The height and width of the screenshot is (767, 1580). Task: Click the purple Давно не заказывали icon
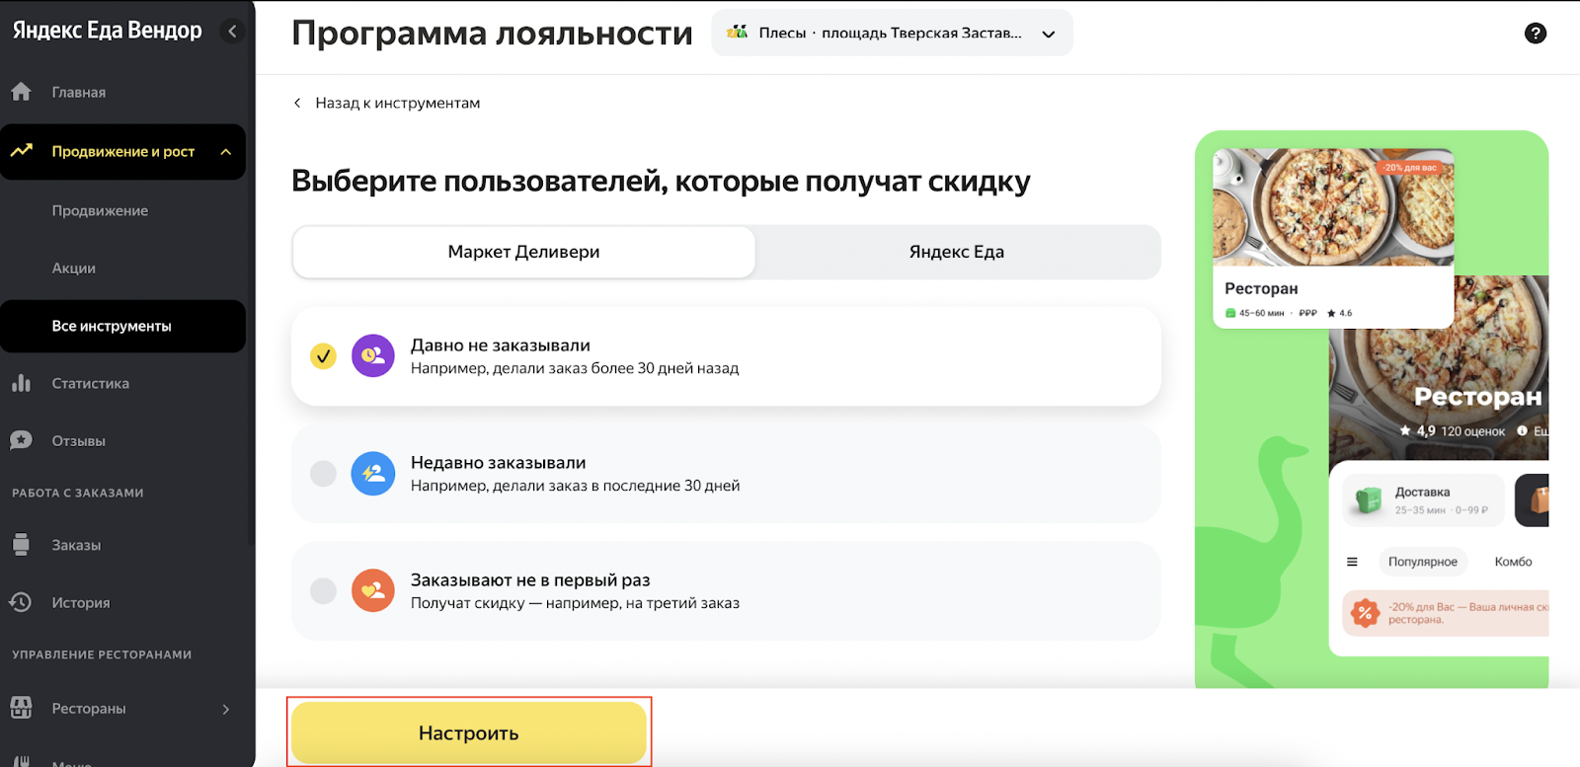point(373,356)
